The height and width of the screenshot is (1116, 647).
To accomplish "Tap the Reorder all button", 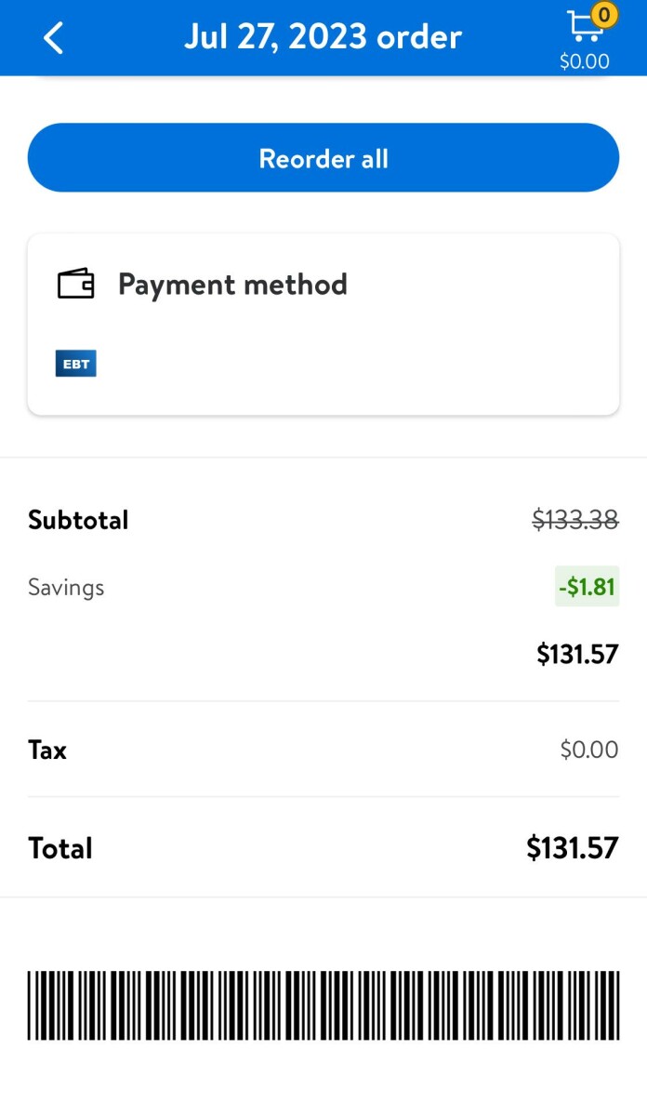I will pyautogui.click(x=323, y=158).
